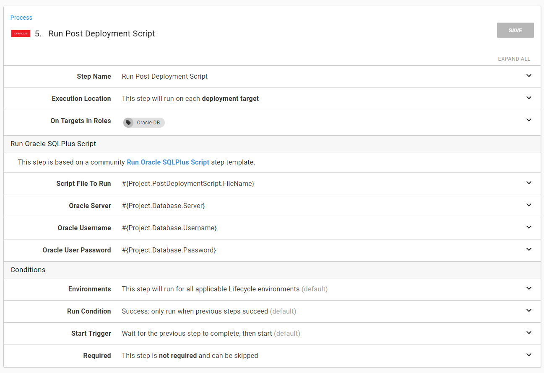Expand the Oracle Server row chevron
The height and width of the screenshot is (373, 544).
pos(528,205)
